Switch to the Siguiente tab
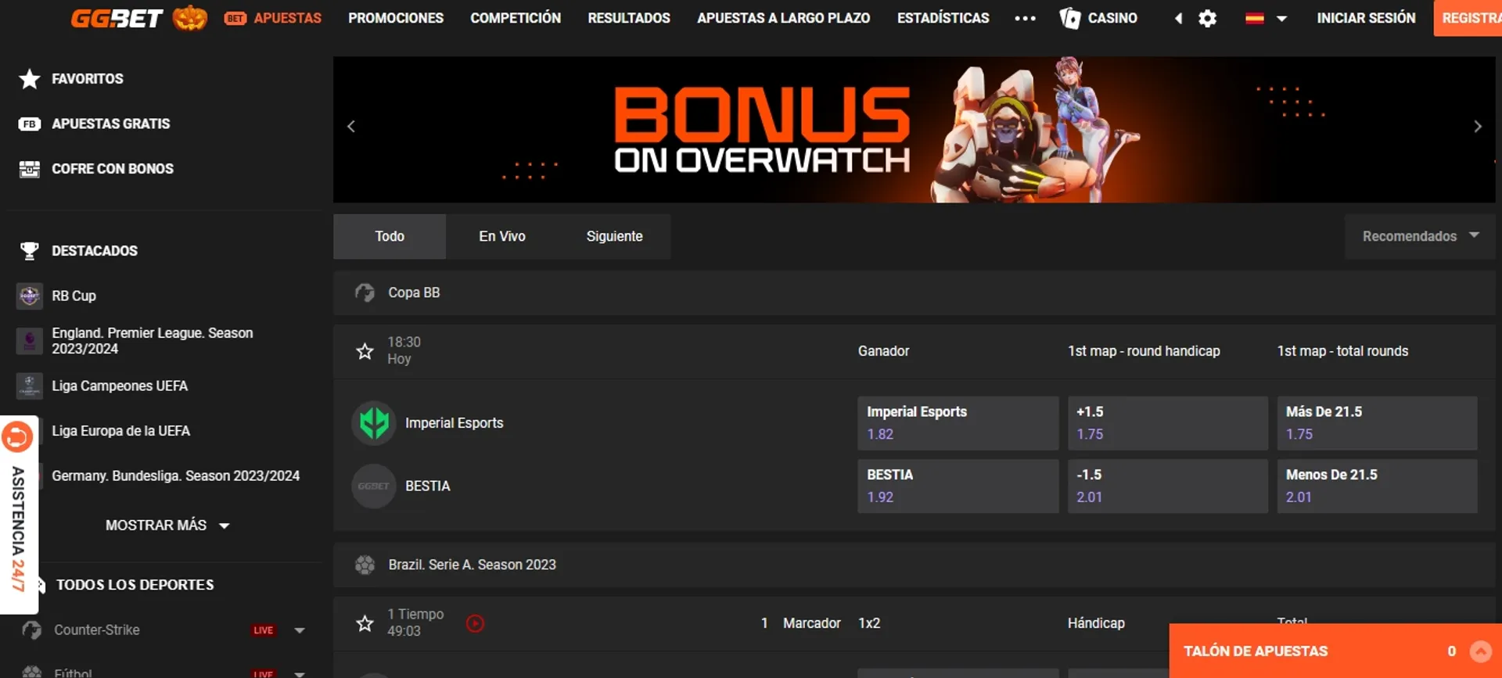The width and height of the screenshot is (1502, 678). tap(614, 236)
